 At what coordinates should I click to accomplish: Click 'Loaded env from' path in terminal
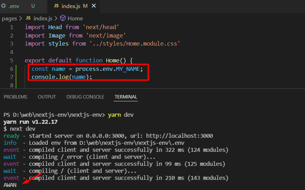(x=132, y=143)
